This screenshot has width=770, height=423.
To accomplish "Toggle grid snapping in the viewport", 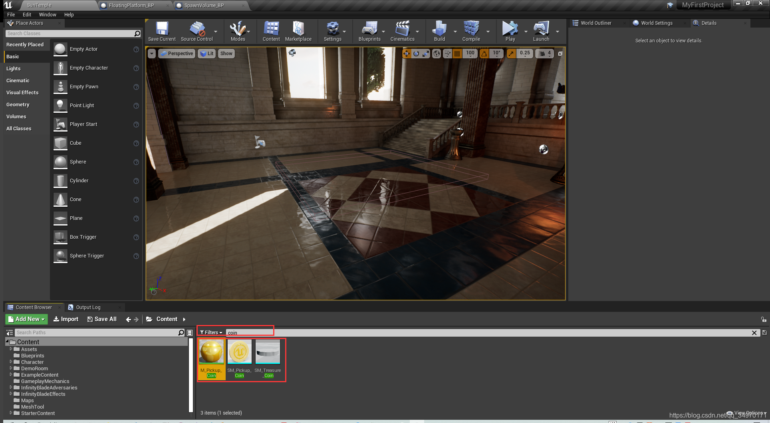I will point(457,54).
